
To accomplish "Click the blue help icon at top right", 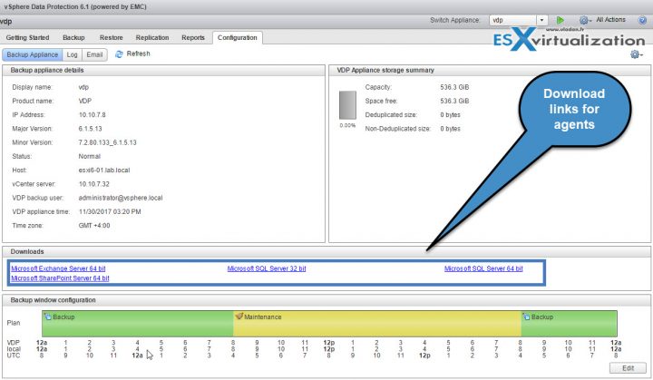I will point(643,20).
